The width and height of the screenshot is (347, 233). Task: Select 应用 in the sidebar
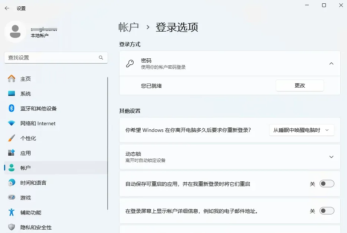pyautogui.click(x=56, y=153)
